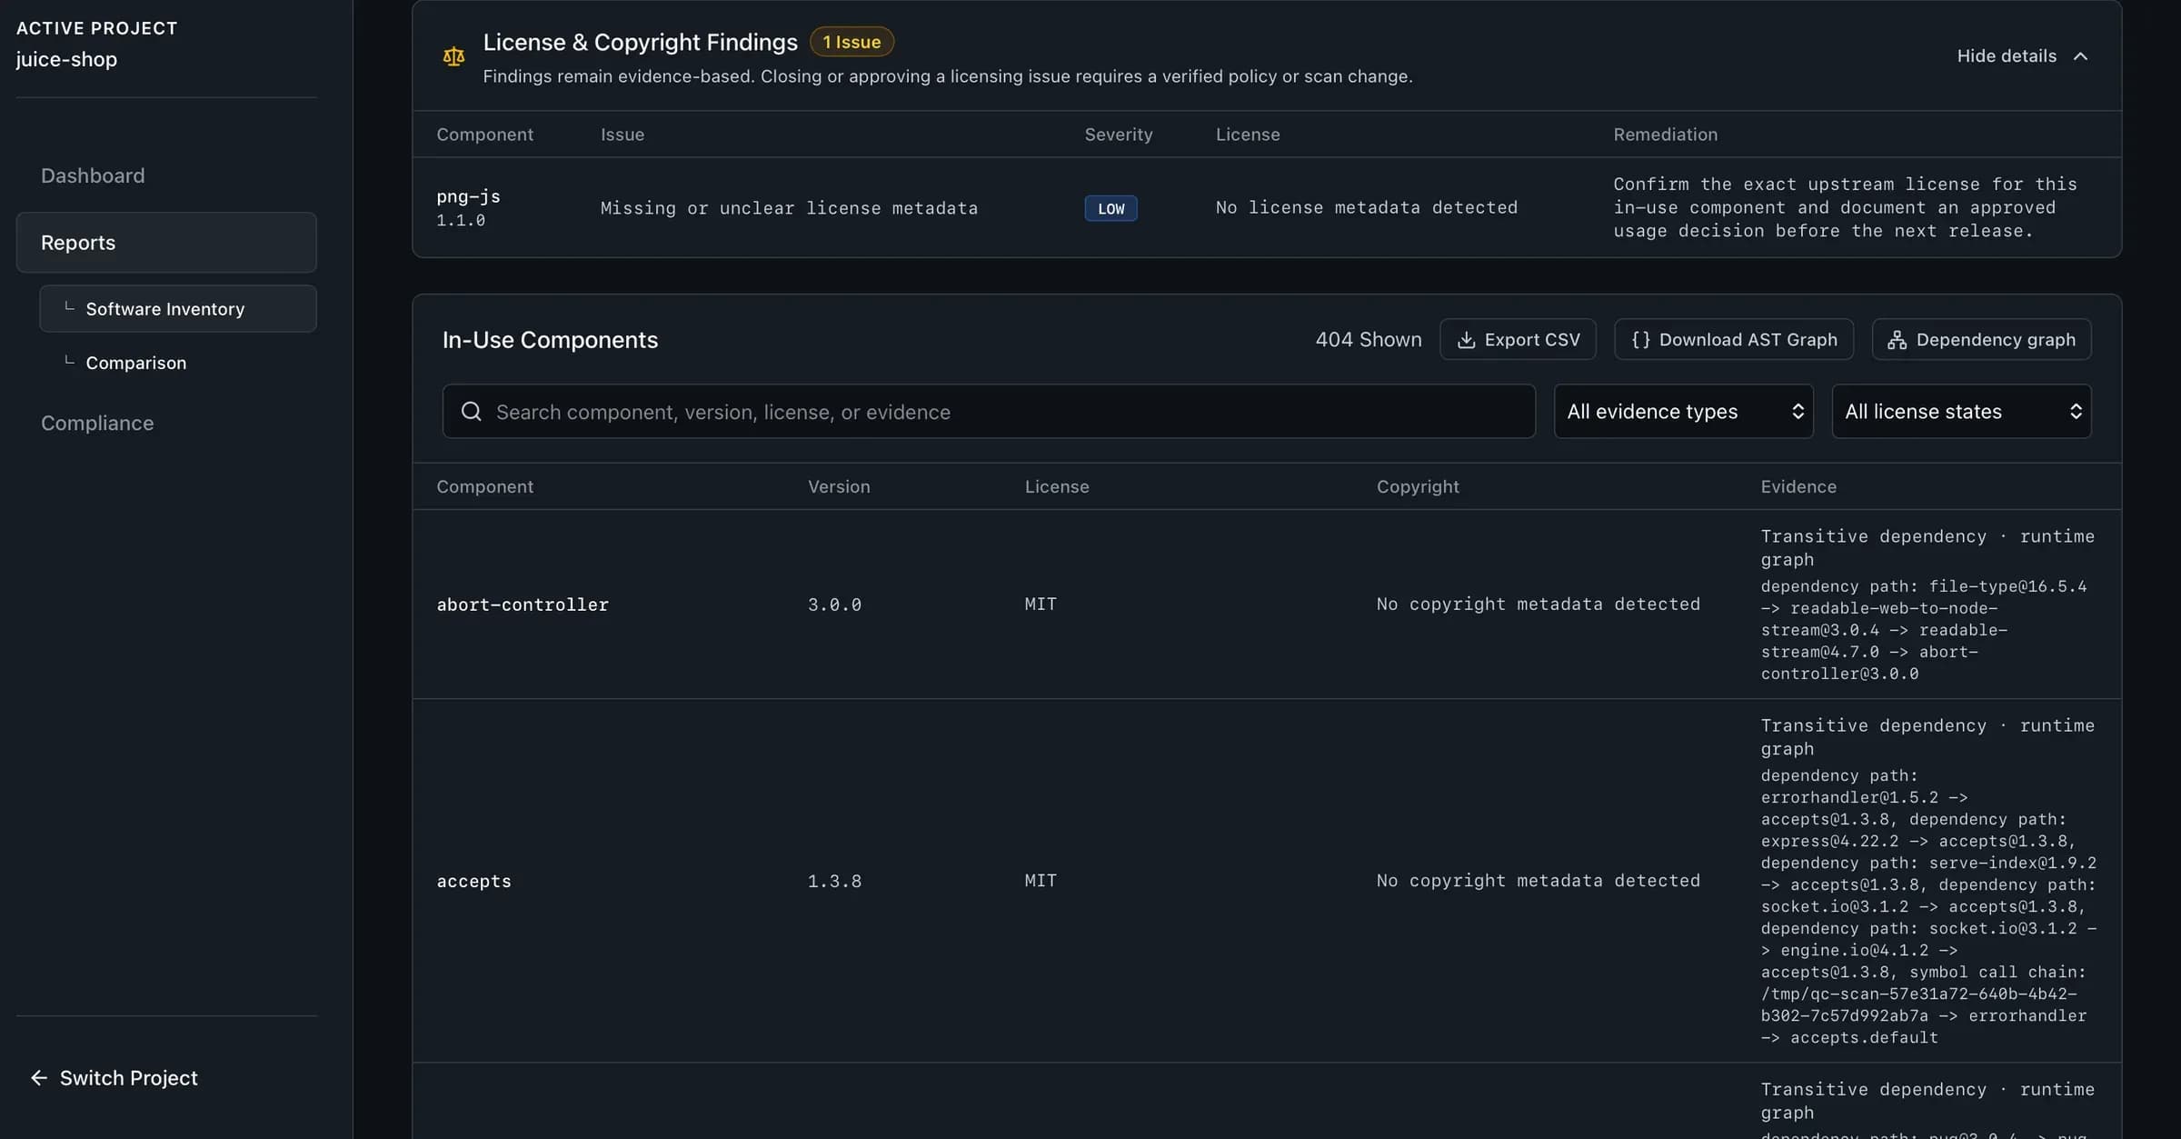Click copyright cell in abort-controller row
Image resolution: width=2181 pixels, height=1139 pixels.
point(1538,604)
